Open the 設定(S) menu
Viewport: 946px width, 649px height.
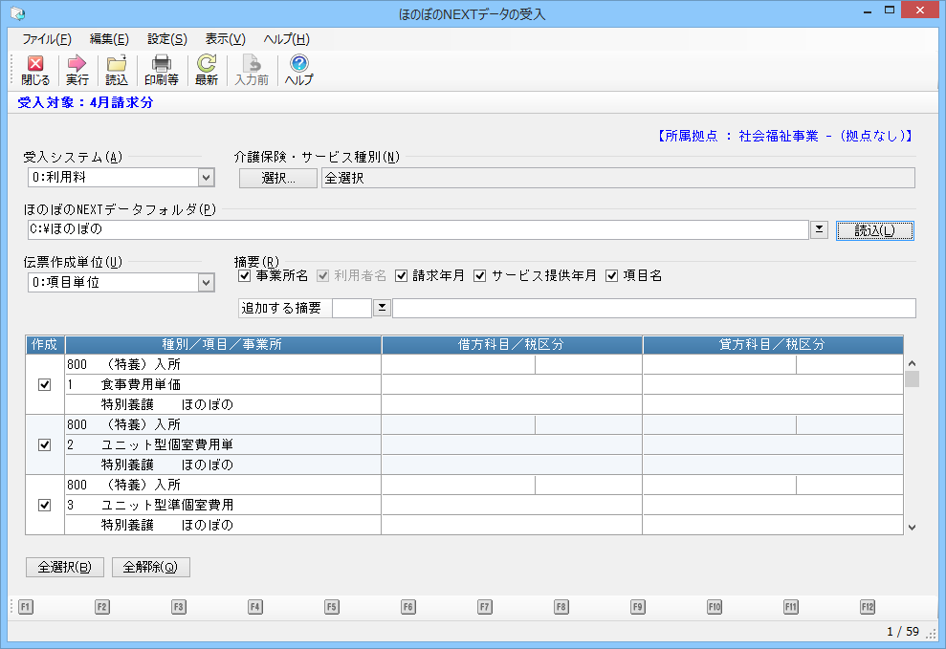(x=167, y=39)
